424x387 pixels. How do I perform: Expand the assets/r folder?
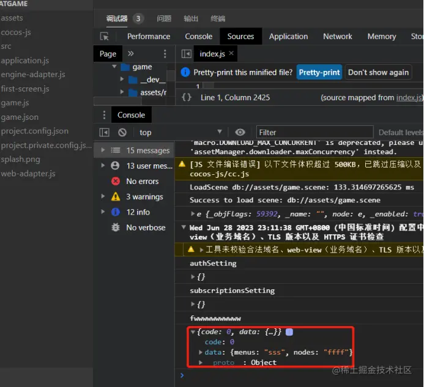122,92
